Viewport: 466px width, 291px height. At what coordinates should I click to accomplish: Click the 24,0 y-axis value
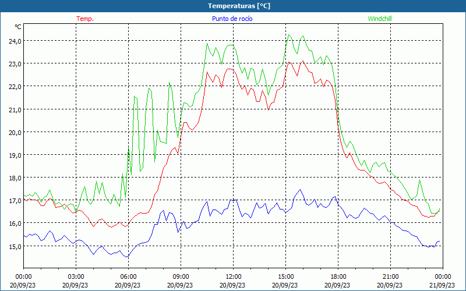point(15,41)
